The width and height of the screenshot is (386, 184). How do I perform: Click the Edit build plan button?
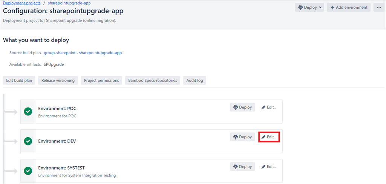[x=19, y=80]
